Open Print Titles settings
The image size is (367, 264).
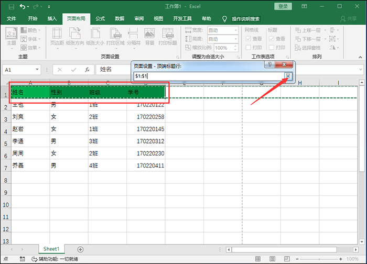click(168, 37)
